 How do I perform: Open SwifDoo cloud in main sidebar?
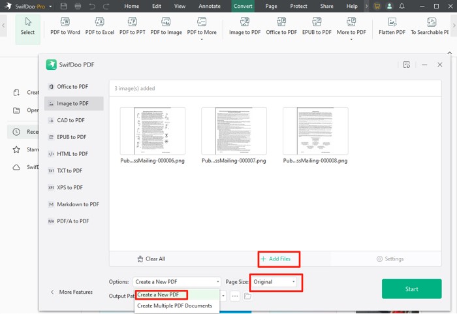point(25,167)
